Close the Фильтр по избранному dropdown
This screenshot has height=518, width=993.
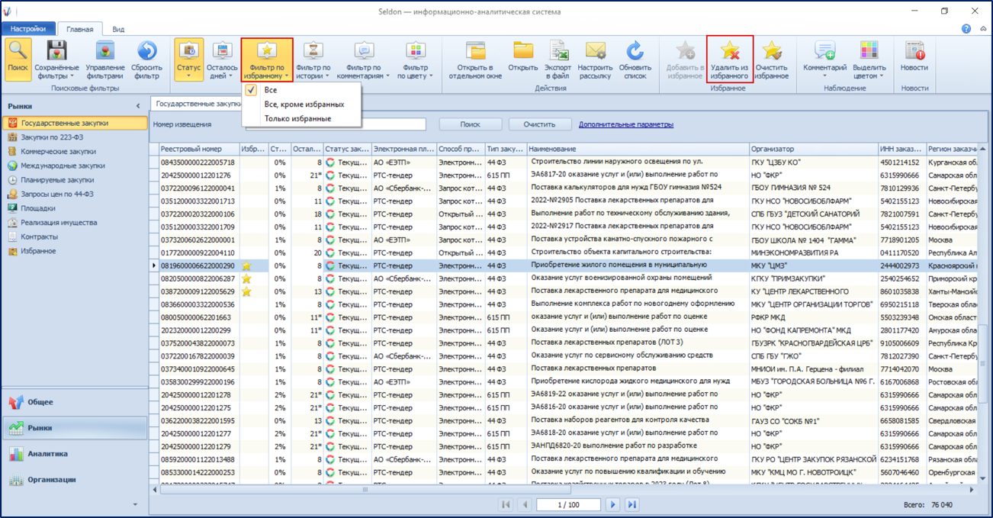[267, 60]
